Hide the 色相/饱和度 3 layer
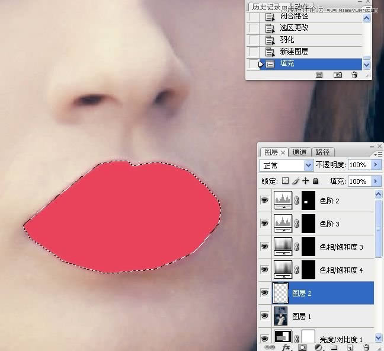The image size is (384, 351). point(264,247)
